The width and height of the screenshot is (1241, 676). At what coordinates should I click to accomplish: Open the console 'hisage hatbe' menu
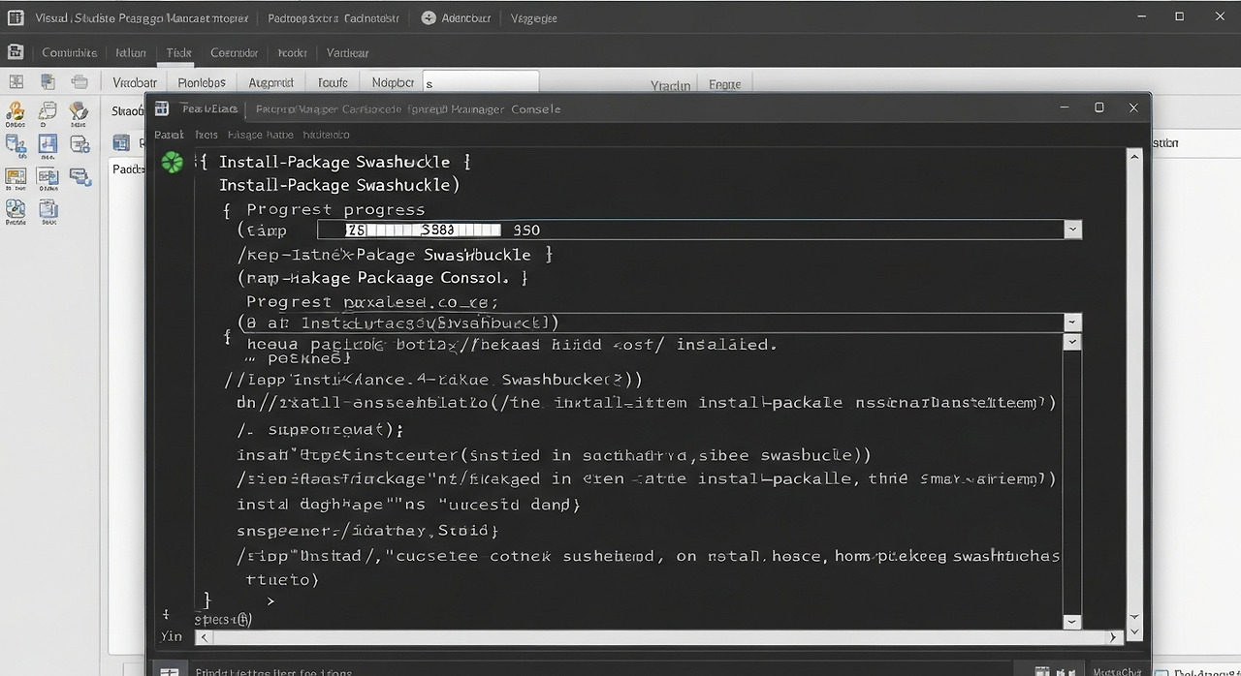click(x=260, y=135)
